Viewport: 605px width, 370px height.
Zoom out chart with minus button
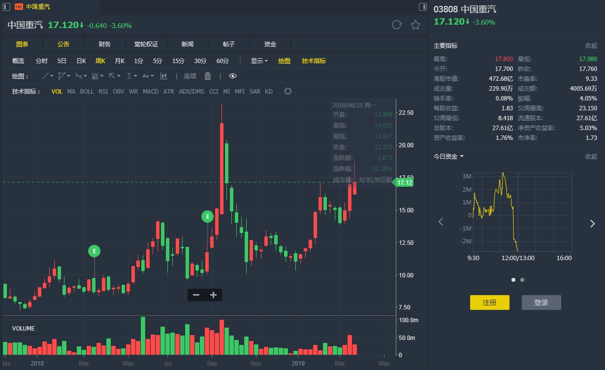click(196, 295)
